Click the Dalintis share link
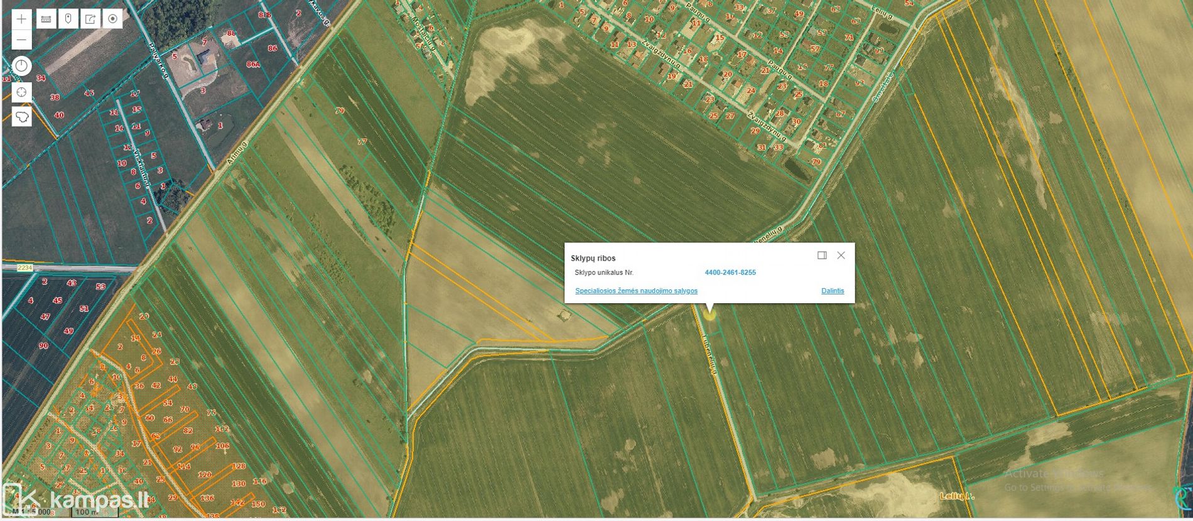 833,291
